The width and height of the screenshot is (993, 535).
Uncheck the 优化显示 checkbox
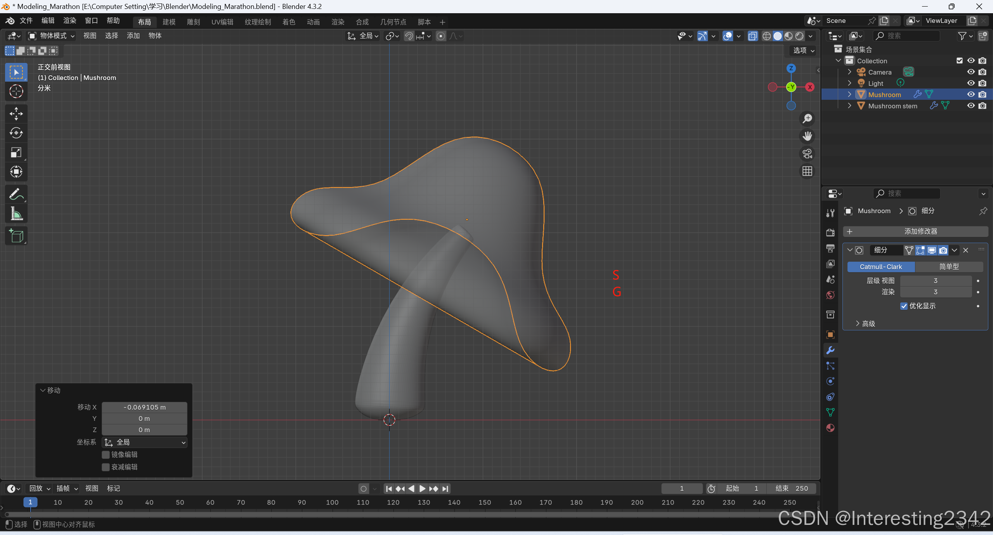[x=904, y=306]
